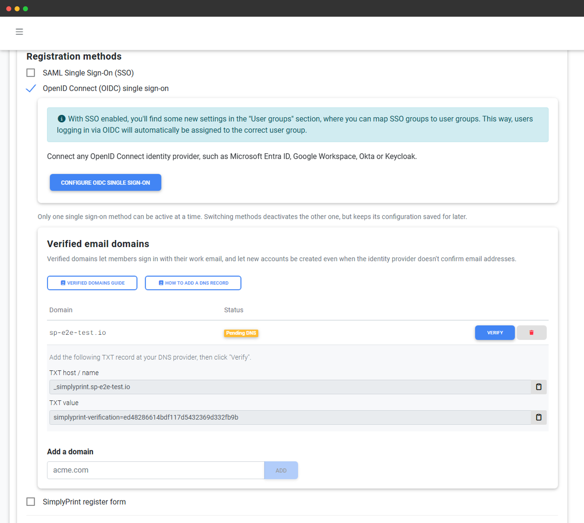Click Configure OIDC Single Sign-On button
Viewport: 584px width, 523px height.
pos(106,182)
